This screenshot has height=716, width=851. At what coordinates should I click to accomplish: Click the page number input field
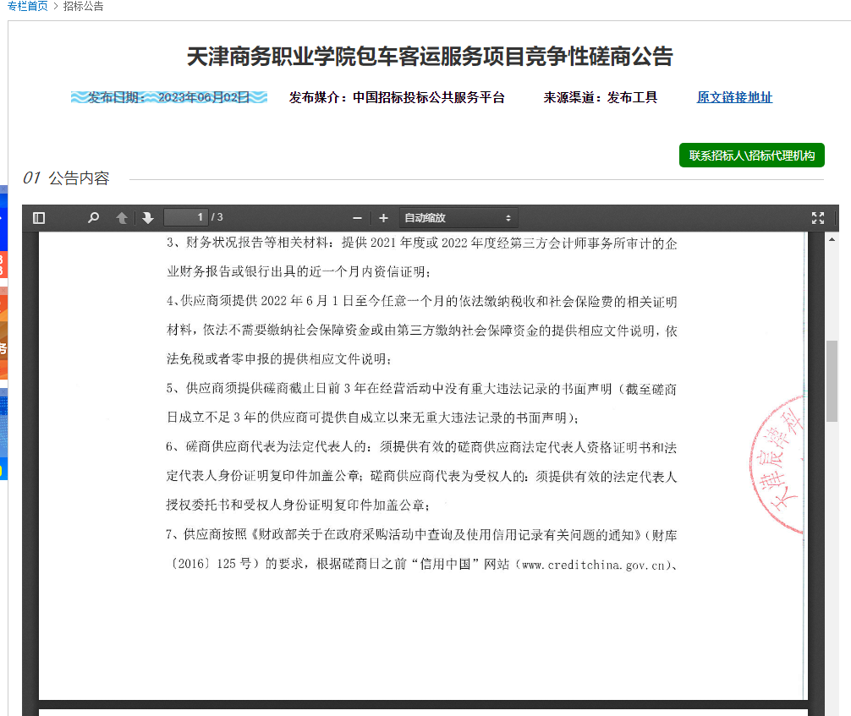(185, 217)
